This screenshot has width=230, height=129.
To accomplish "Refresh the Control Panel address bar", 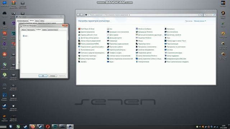I will point(201,15).
